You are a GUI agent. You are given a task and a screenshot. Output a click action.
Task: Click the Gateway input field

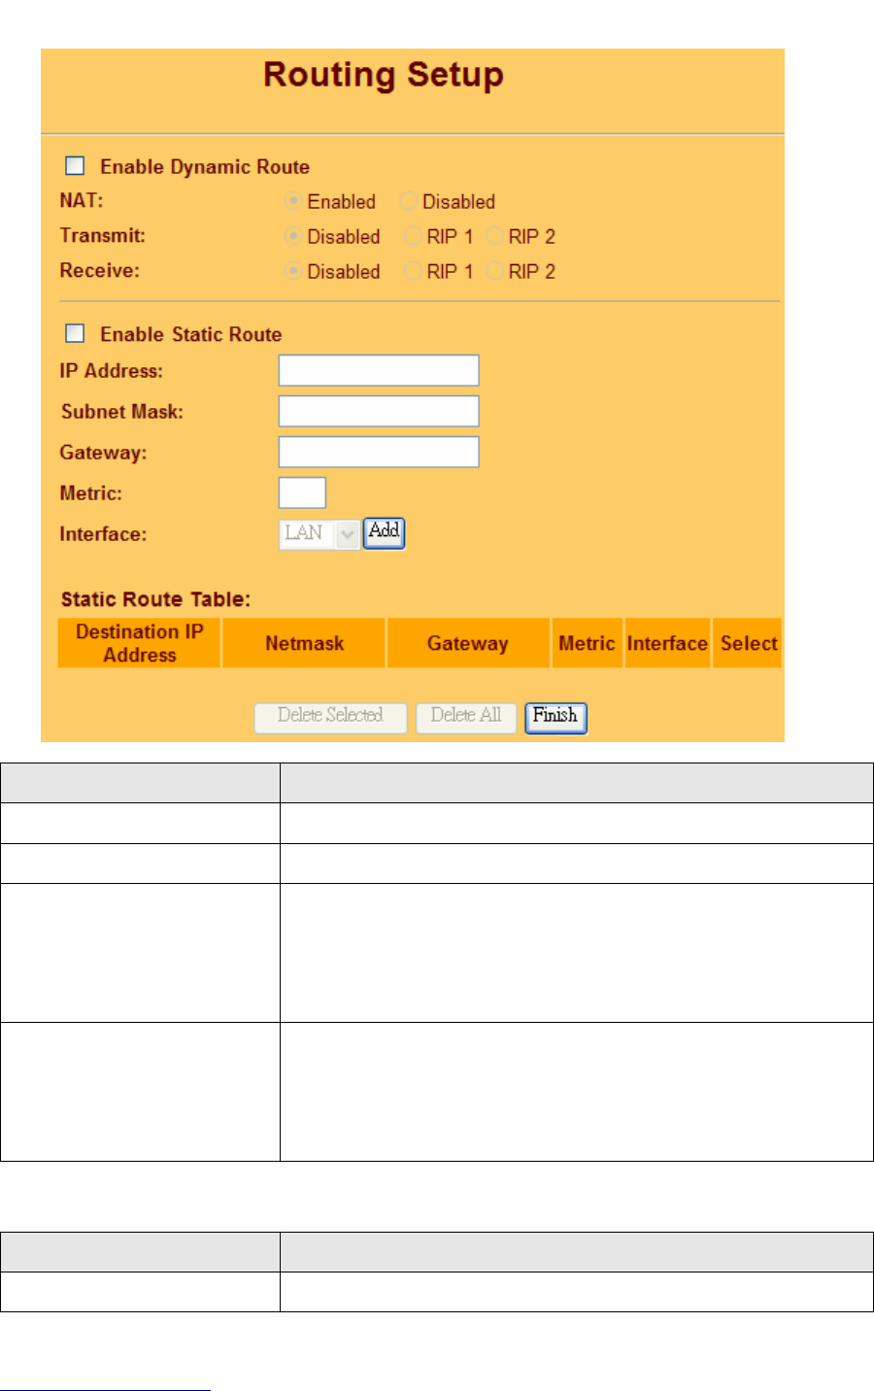379,452
